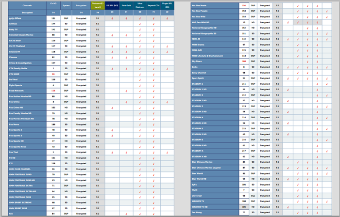Click the 'Crime & Investigation' channel cell
This screenshot has width=340, height=217.
click(x=27, y=63)
